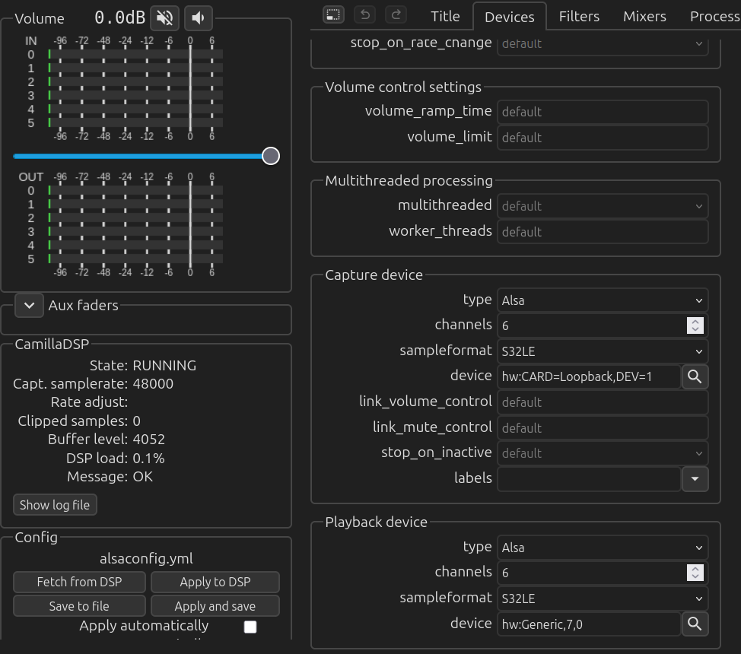Open the Playback device type dropdown
The height and width of the screenshot is (654, 741).
(x=603, y=548)
